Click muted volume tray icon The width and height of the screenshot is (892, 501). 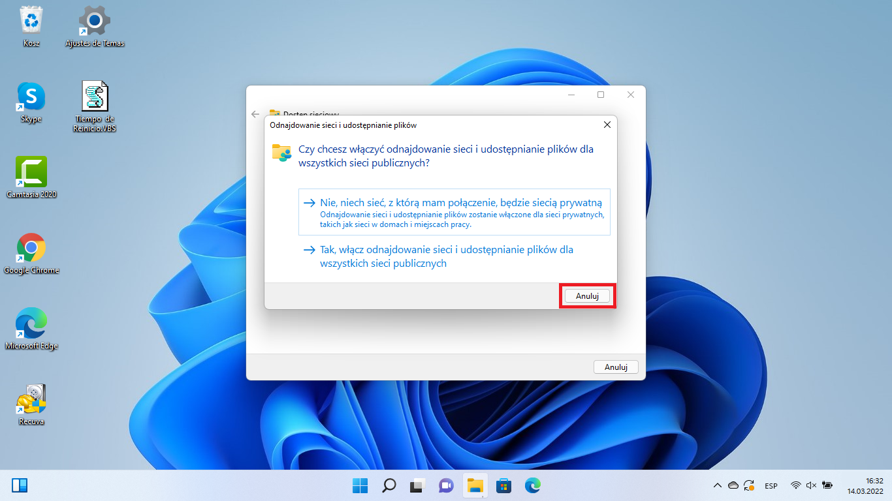[812, 485]
